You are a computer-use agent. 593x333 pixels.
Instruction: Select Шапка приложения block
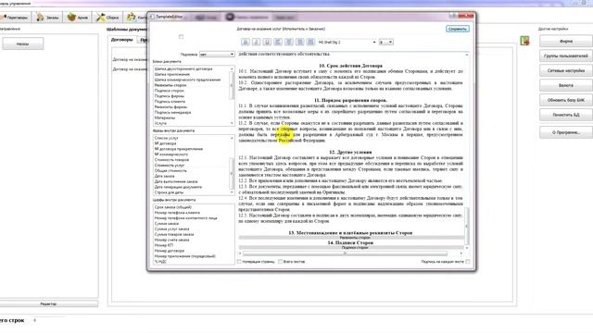click(172, 74)
